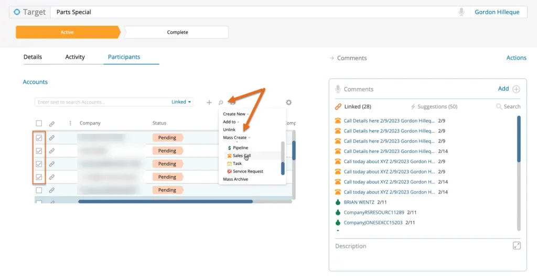Image resolution: width=537 pixels, height=276 pixels.
Task: Collapse the Mass Create submenu
Action: click(236, 138)
